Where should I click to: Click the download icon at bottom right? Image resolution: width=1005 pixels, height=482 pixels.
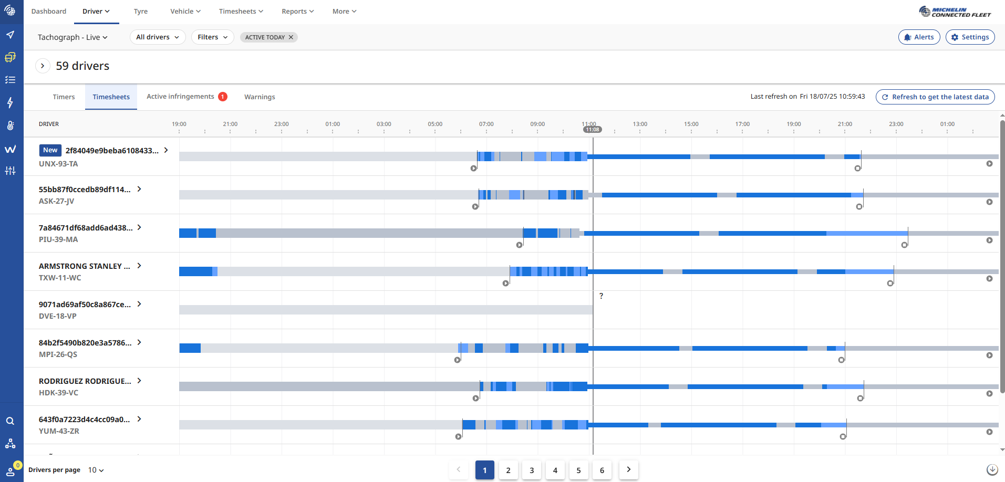[992, 470]
